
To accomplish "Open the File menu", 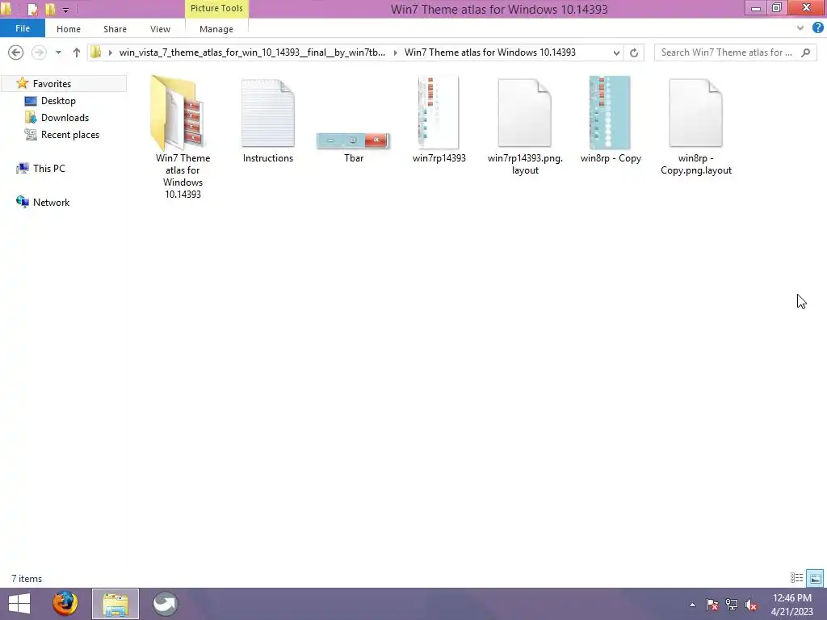I will [x=22, y=28].
